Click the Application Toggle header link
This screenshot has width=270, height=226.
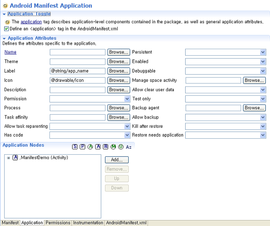pyautogui.click(x=29, y=14)
